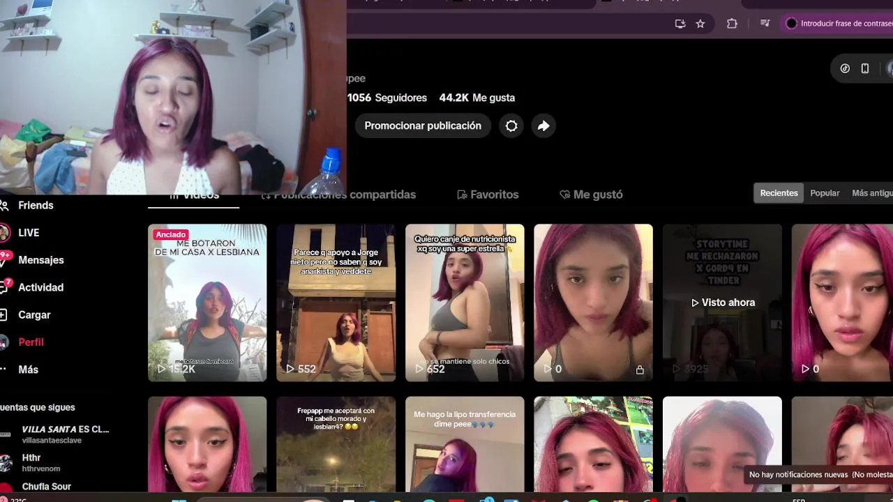
Task: Open Mensajes inbox with 9+ badge
Action: click(5, 259)
